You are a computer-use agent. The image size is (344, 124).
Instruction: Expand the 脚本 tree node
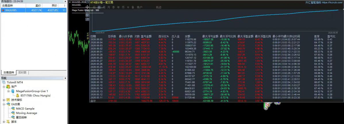tap(4, 122)
